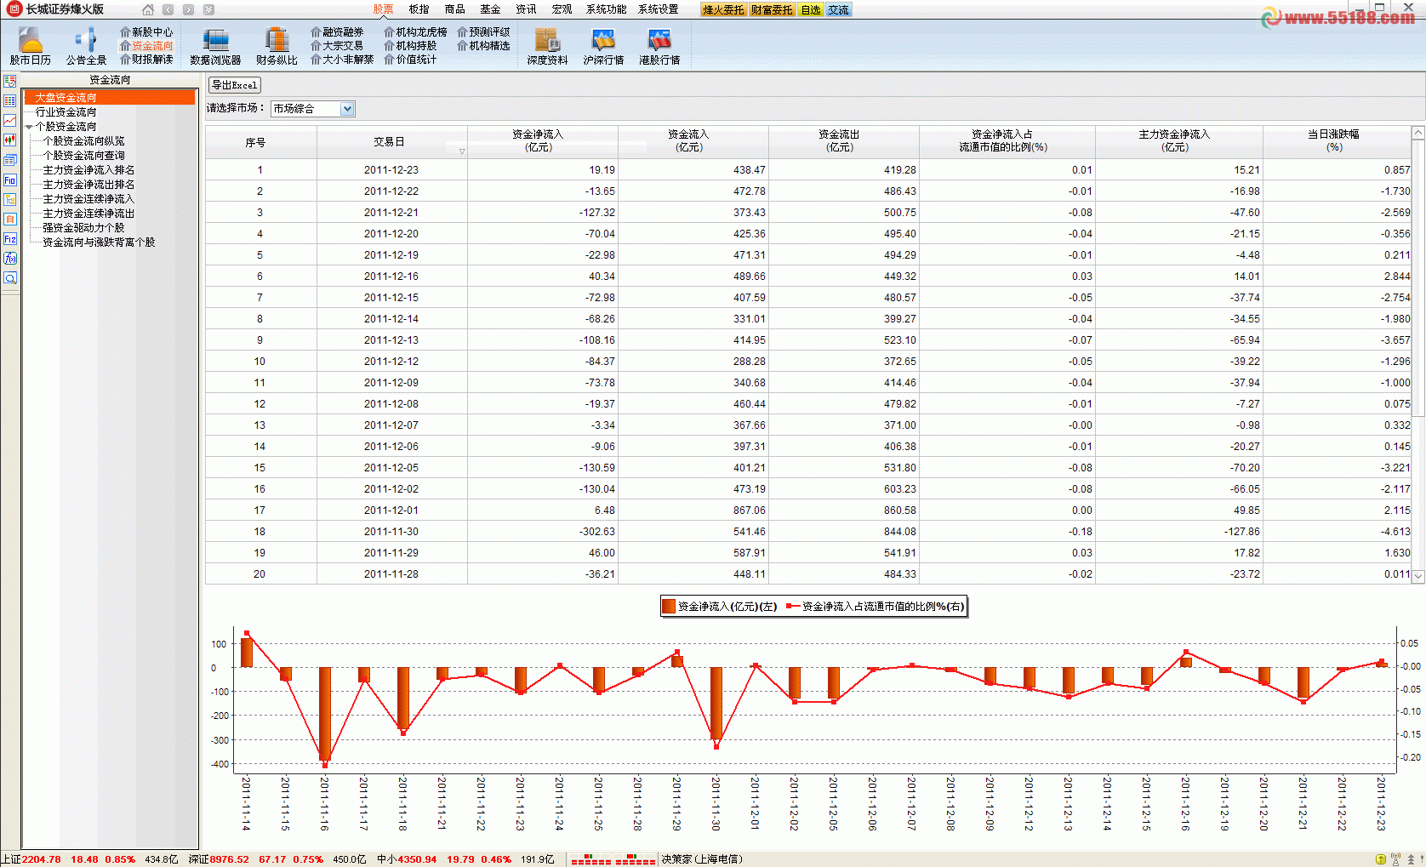
Task: Collapse the 个股资金流向 tree node
Action: pyautogui.click(x=29, y=127)
